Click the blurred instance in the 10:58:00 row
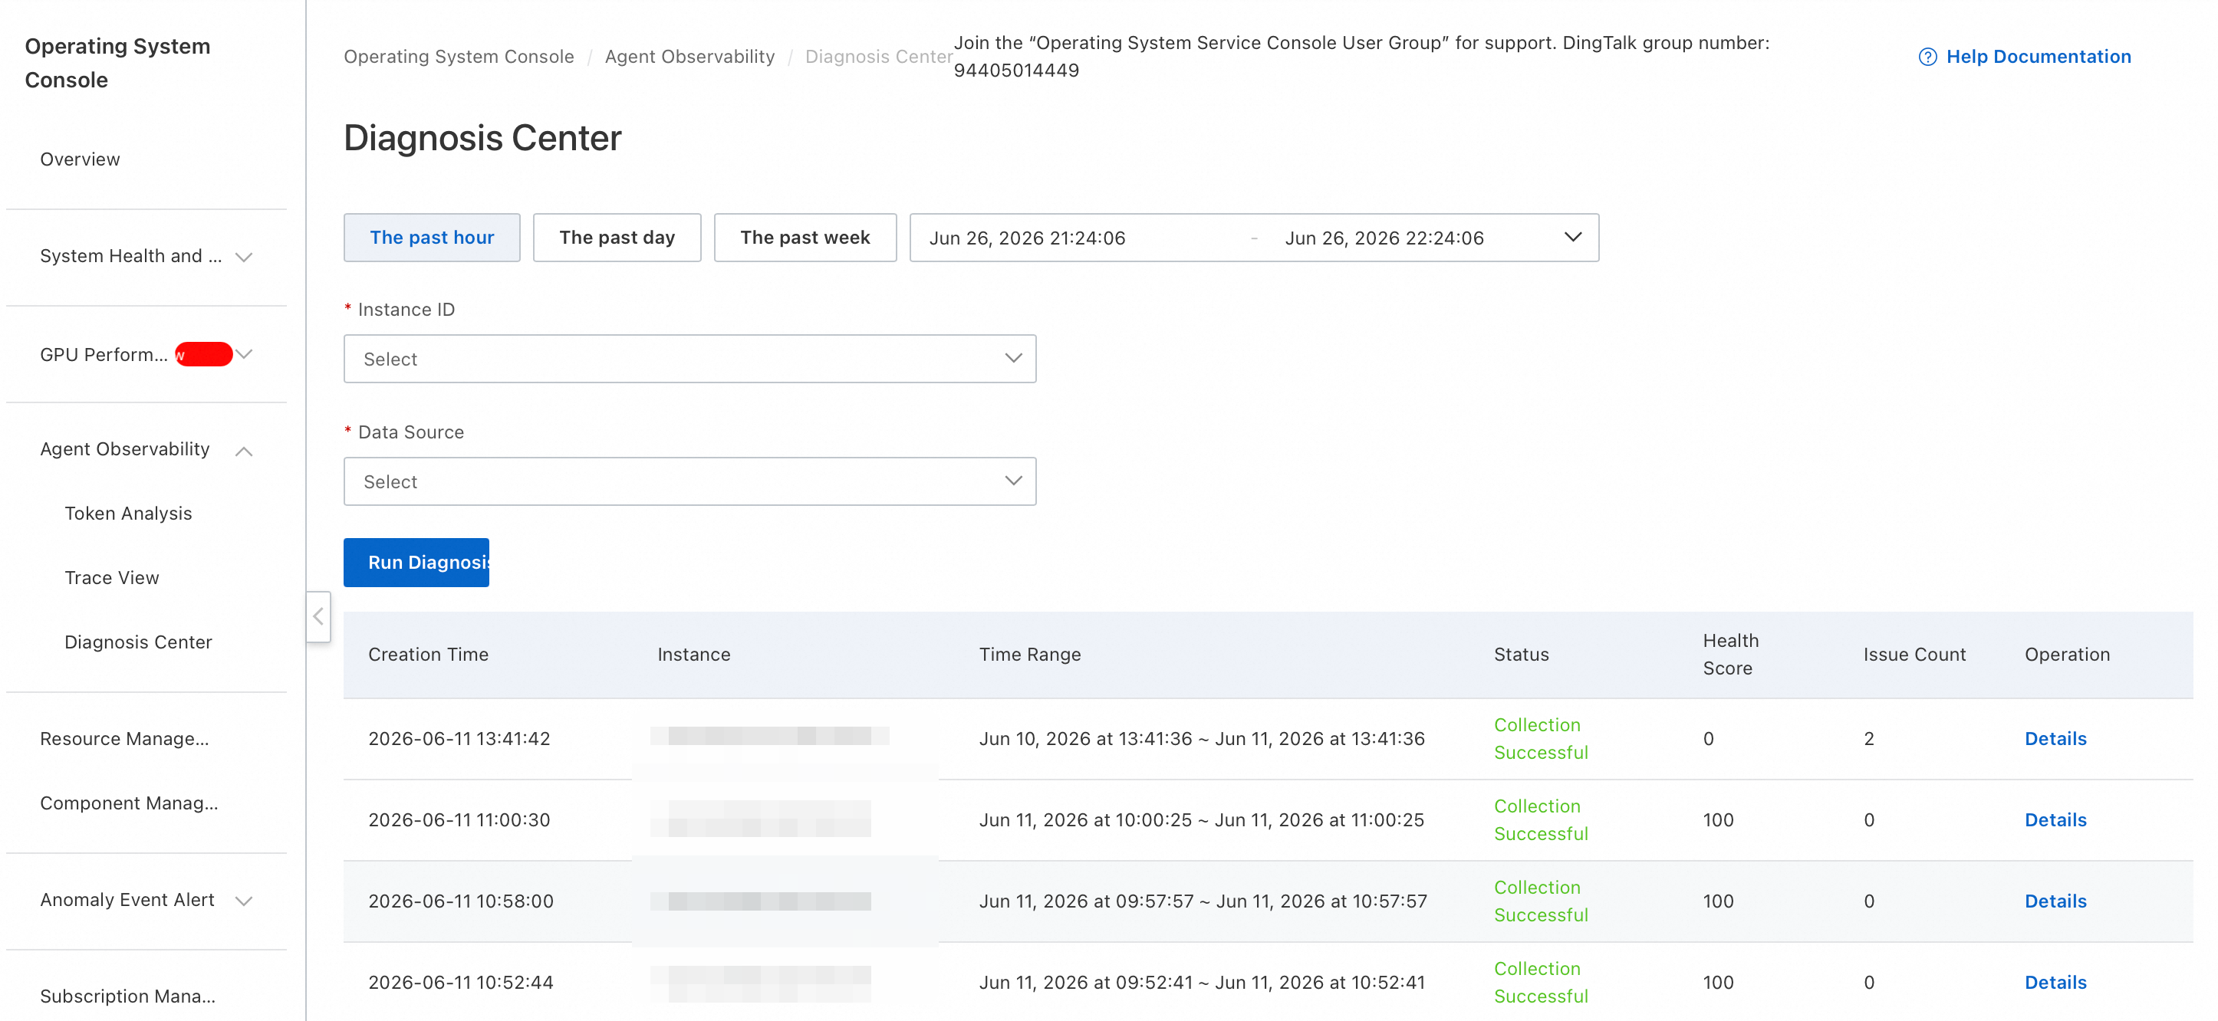This screenshot has height=1021, width=2218. (760, 901)
